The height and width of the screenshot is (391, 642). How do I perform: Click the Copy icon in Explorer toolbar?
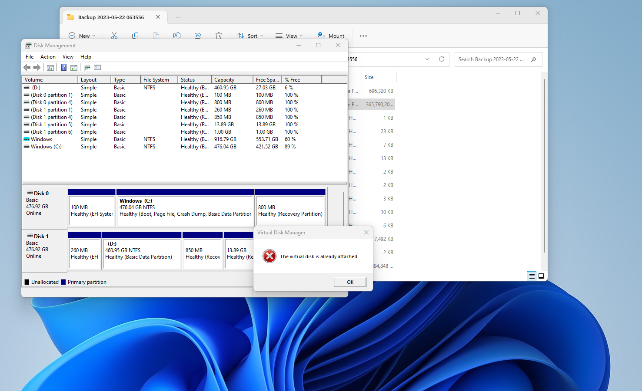tap(135, 36)
